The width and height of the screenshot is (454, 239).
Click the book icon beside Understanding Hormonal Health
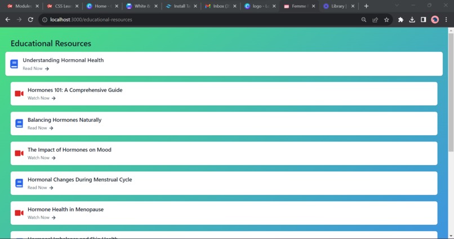(14, 64)
